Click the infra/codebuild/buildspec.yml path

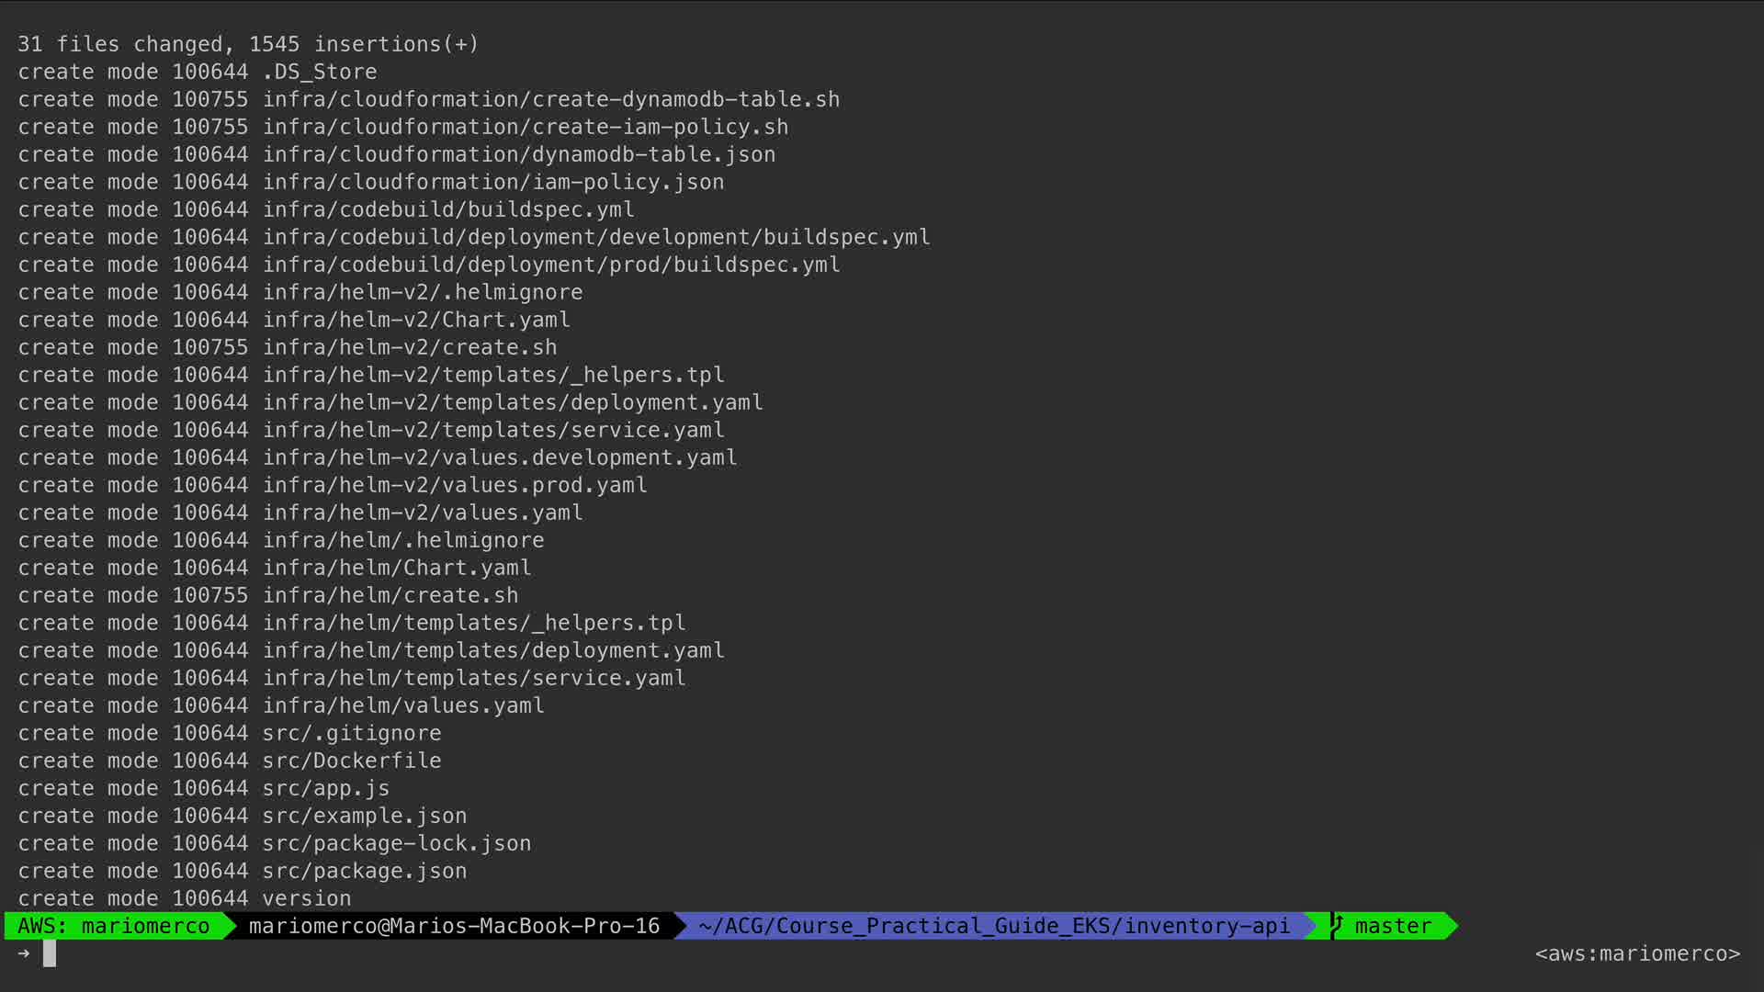pos(448,209)
